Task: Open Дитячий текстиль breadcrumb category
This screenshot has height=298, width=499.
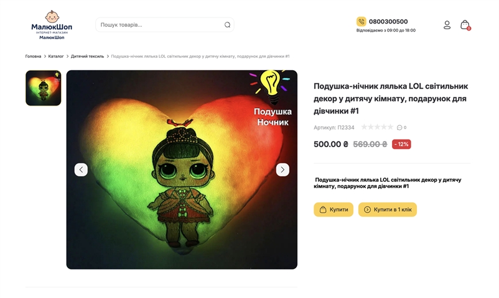Action: [87, 56]
